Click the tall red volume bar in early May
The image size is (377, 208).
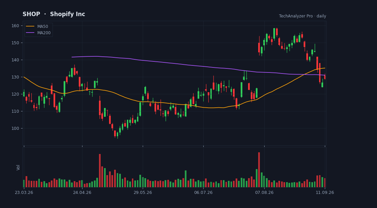click(100, 171)
